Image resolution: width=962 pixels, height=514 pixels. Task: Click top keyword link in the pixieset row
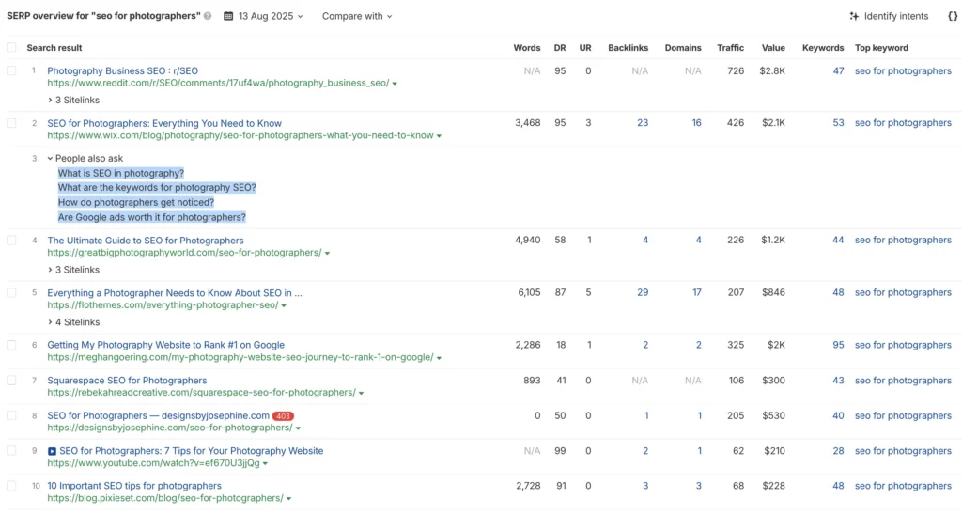pyautogui.click(x=903, y=486)
